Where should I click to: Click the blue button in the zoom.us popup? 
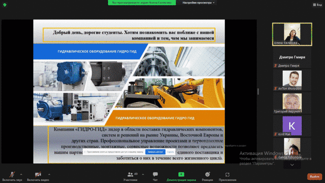click(155, 152)
